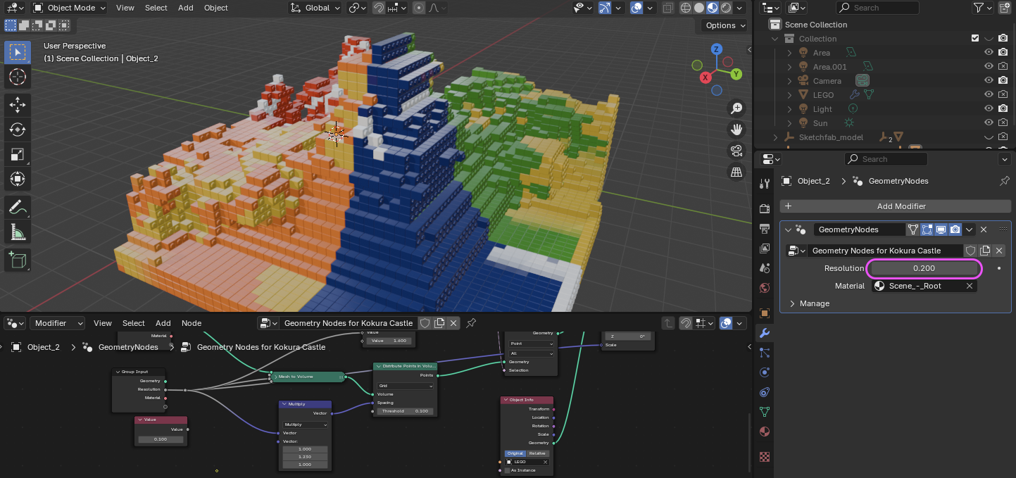The width and height of the screenshot is (1016, 478).
Task: Open the Render properties tab
Action: tap(765, 209)
